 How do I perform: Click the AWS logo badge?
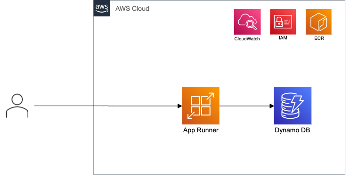coord(102,8)
